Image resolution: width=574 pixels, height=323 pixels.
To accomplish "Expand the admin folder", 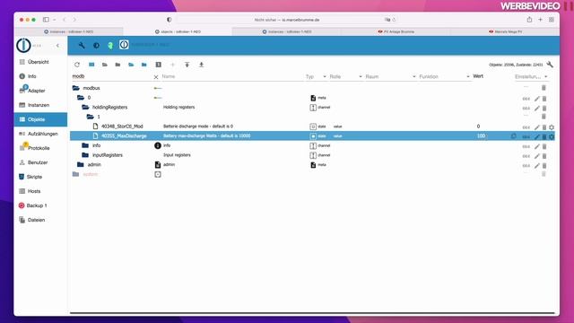I will pyautogui.click(x=81, y=164).
